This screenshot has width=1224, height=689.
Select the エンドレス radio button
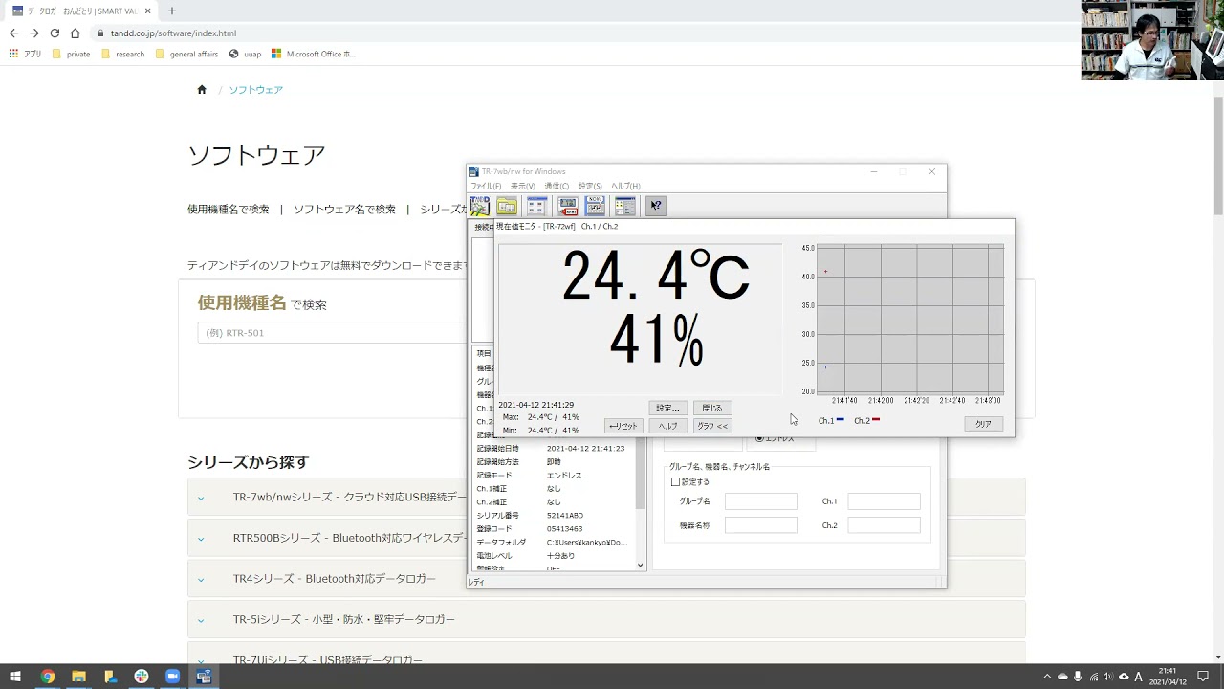(760, 438)
